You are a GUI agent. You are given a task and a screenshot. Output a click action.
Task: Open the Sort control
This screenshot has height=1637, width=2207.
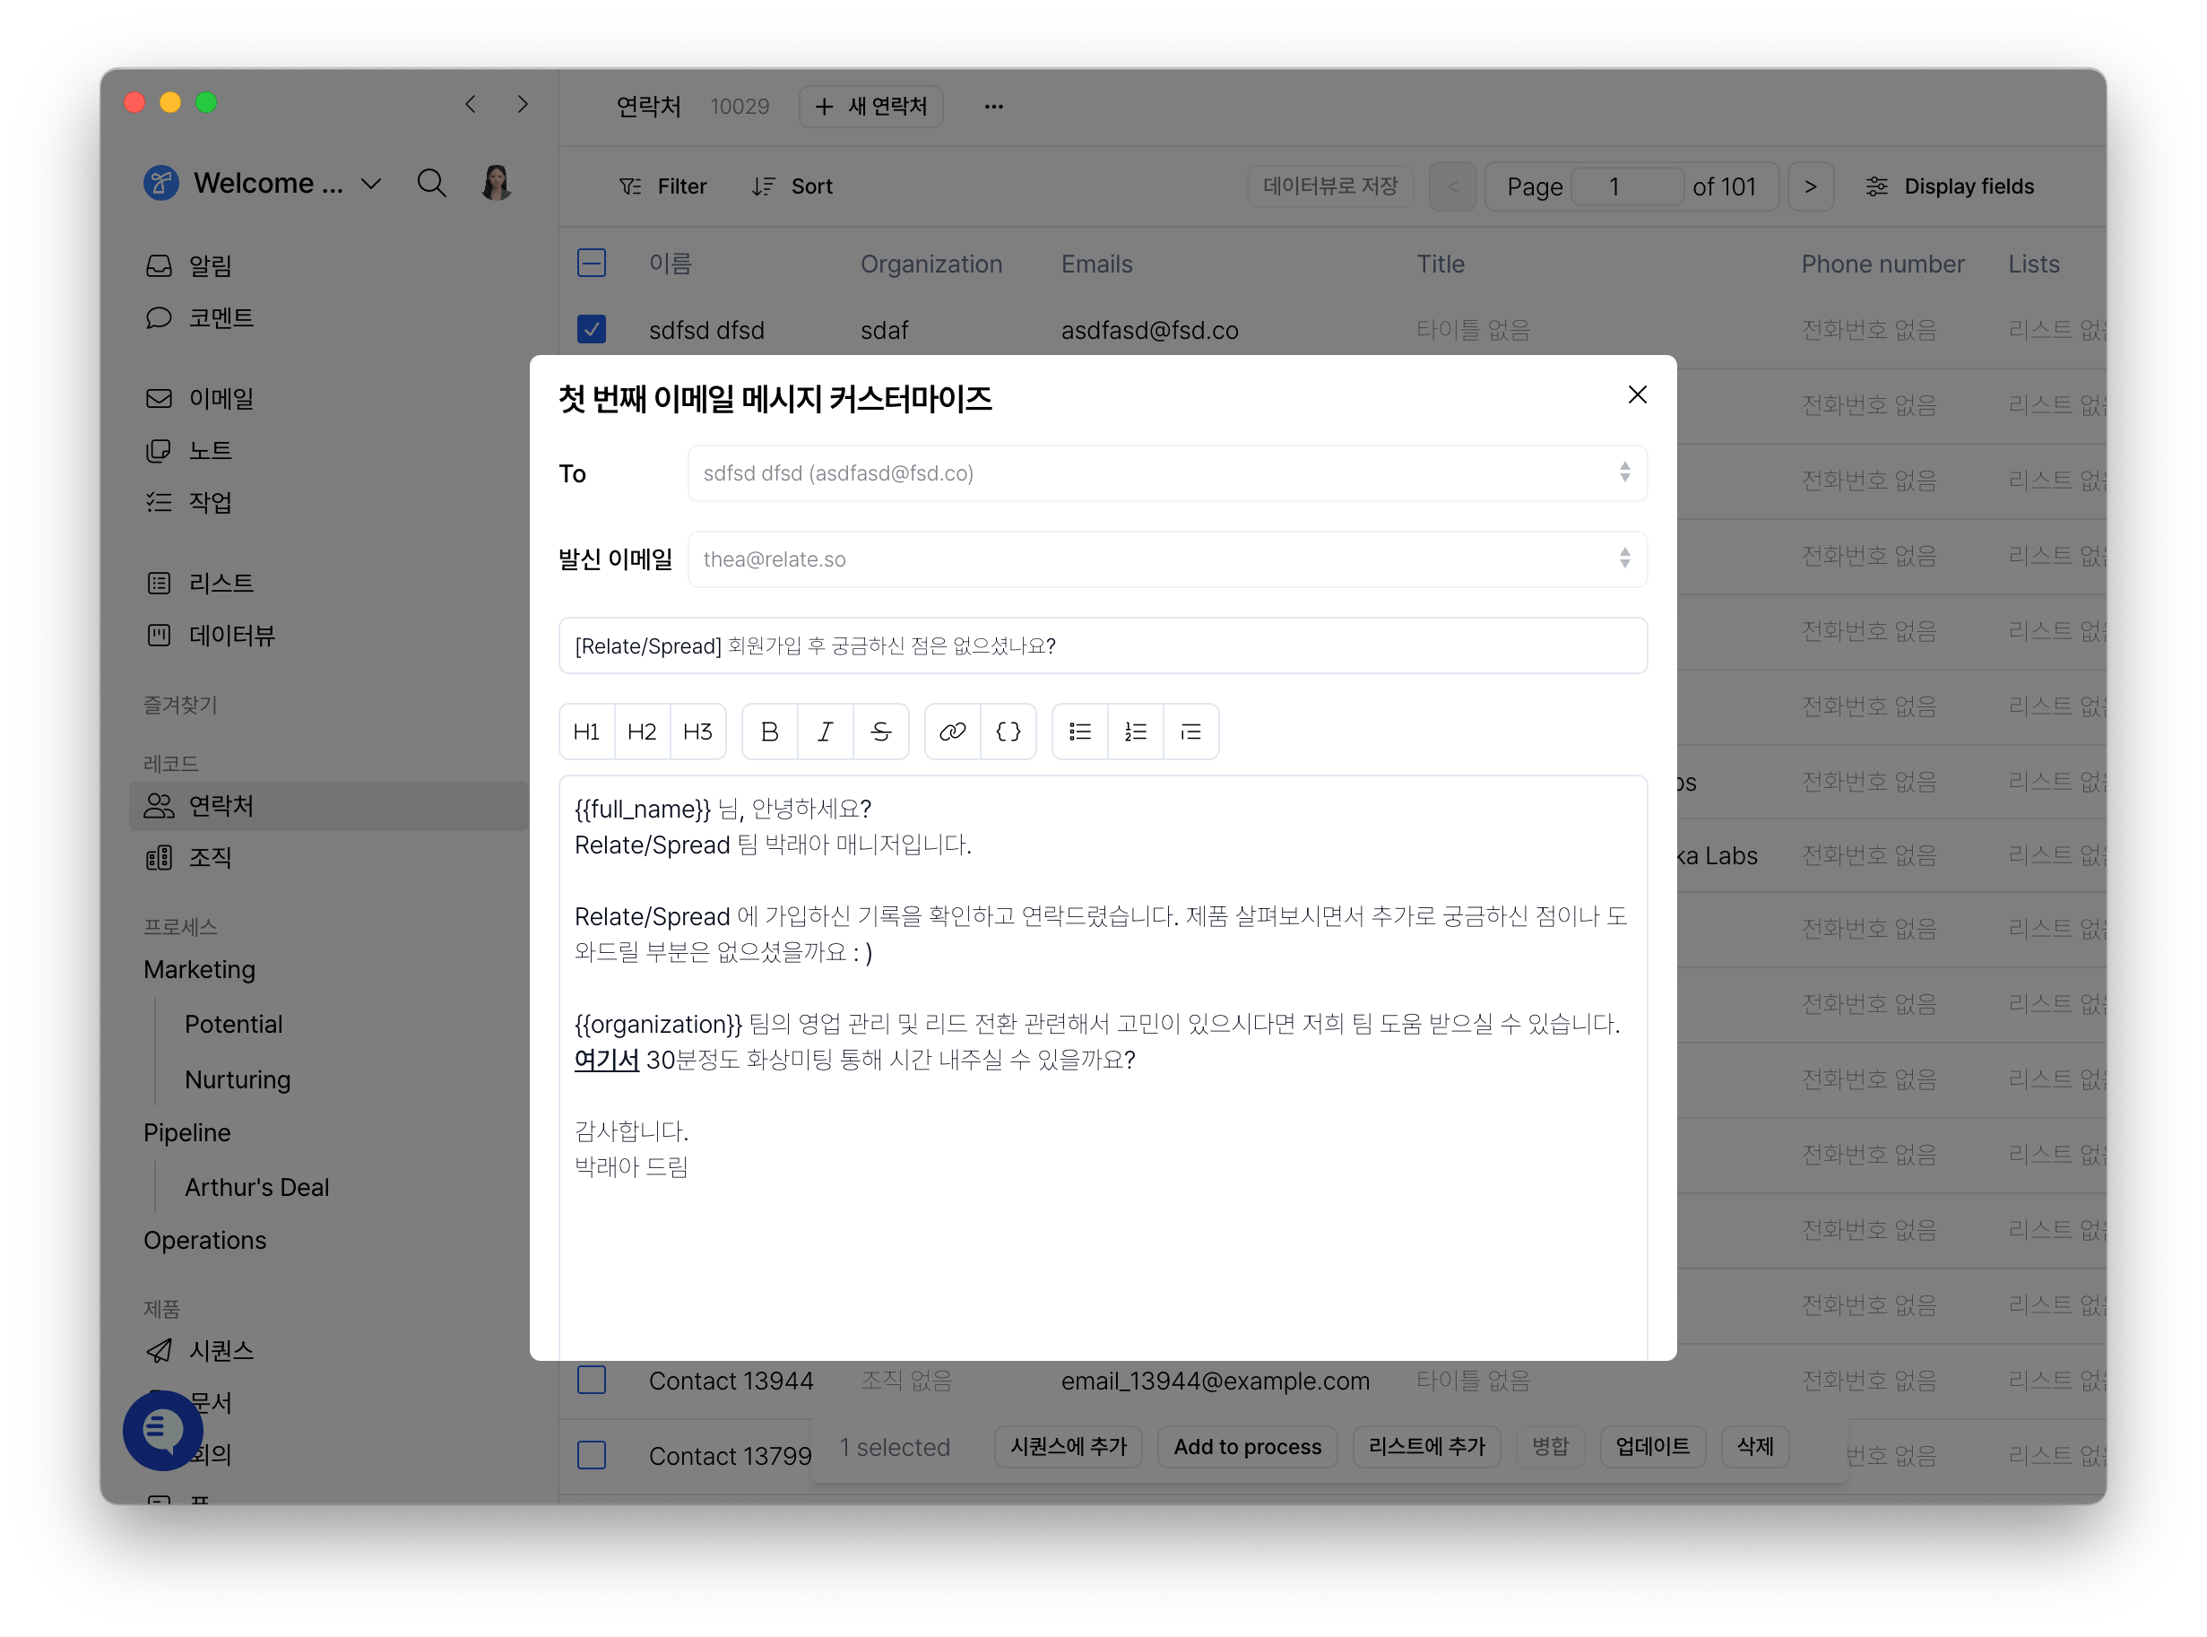click(x=792, y=186)
